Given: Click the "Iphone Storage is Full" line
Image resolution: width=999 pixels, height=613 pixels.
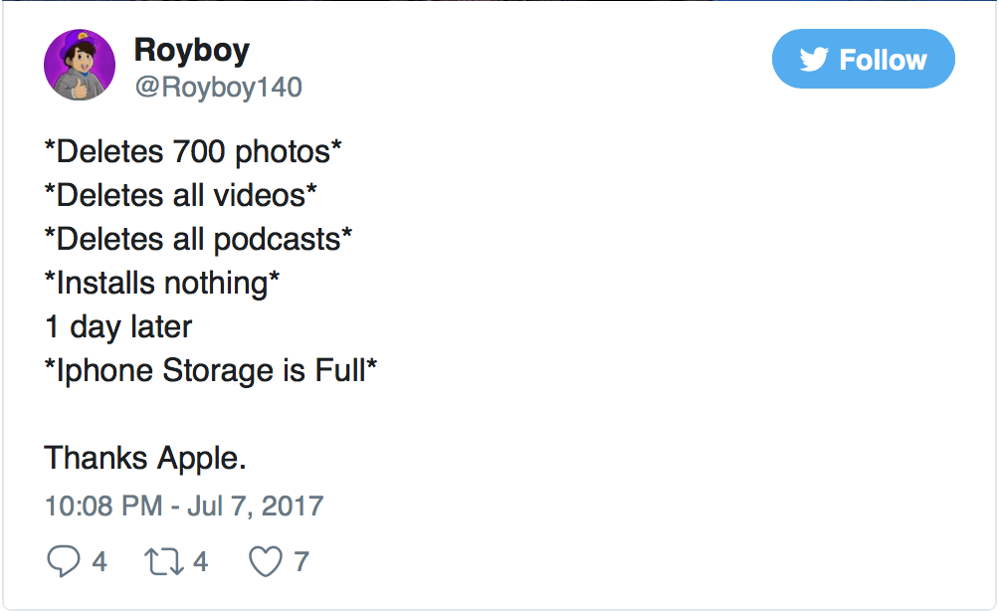Looking at the screenshot, I should (x=211, y=370).
